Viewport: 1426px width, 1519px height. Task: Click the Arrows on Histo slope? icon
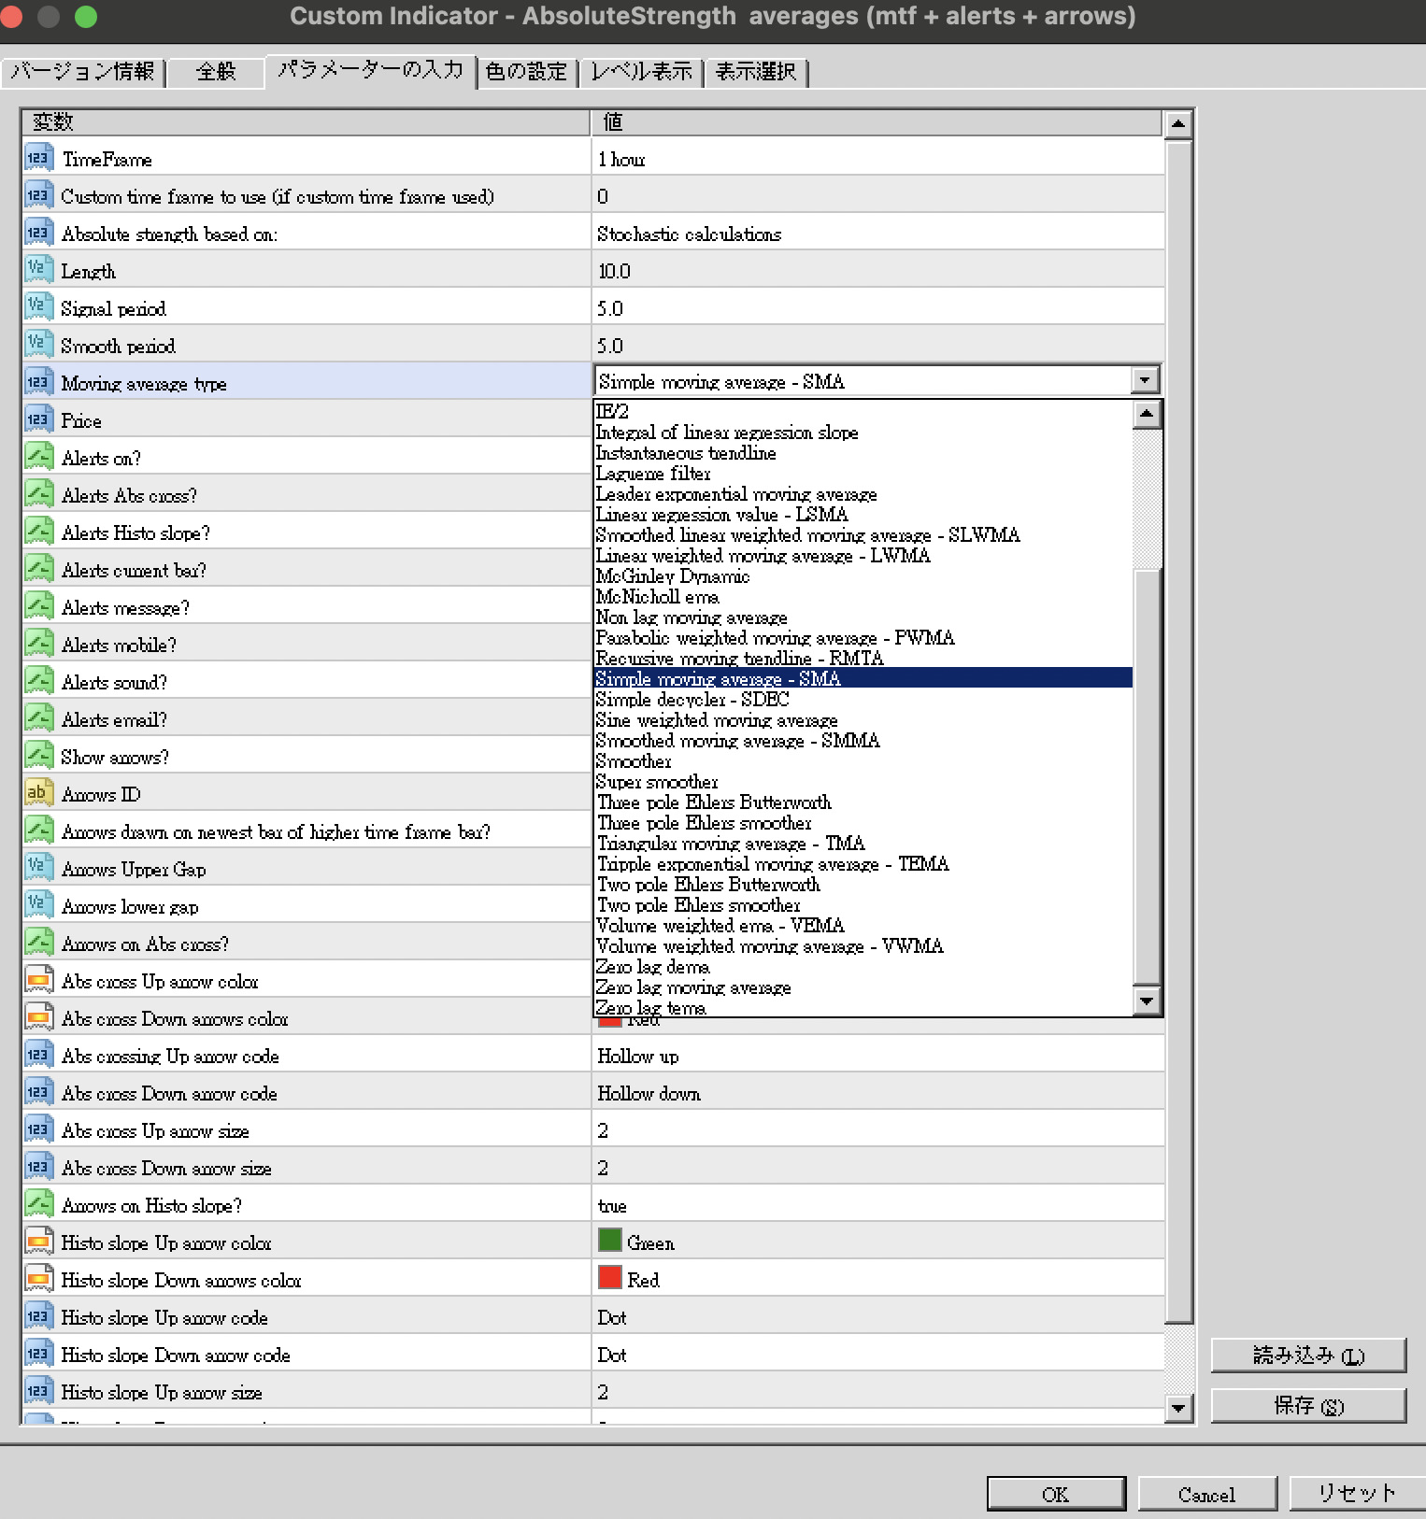coord(38,1204)
